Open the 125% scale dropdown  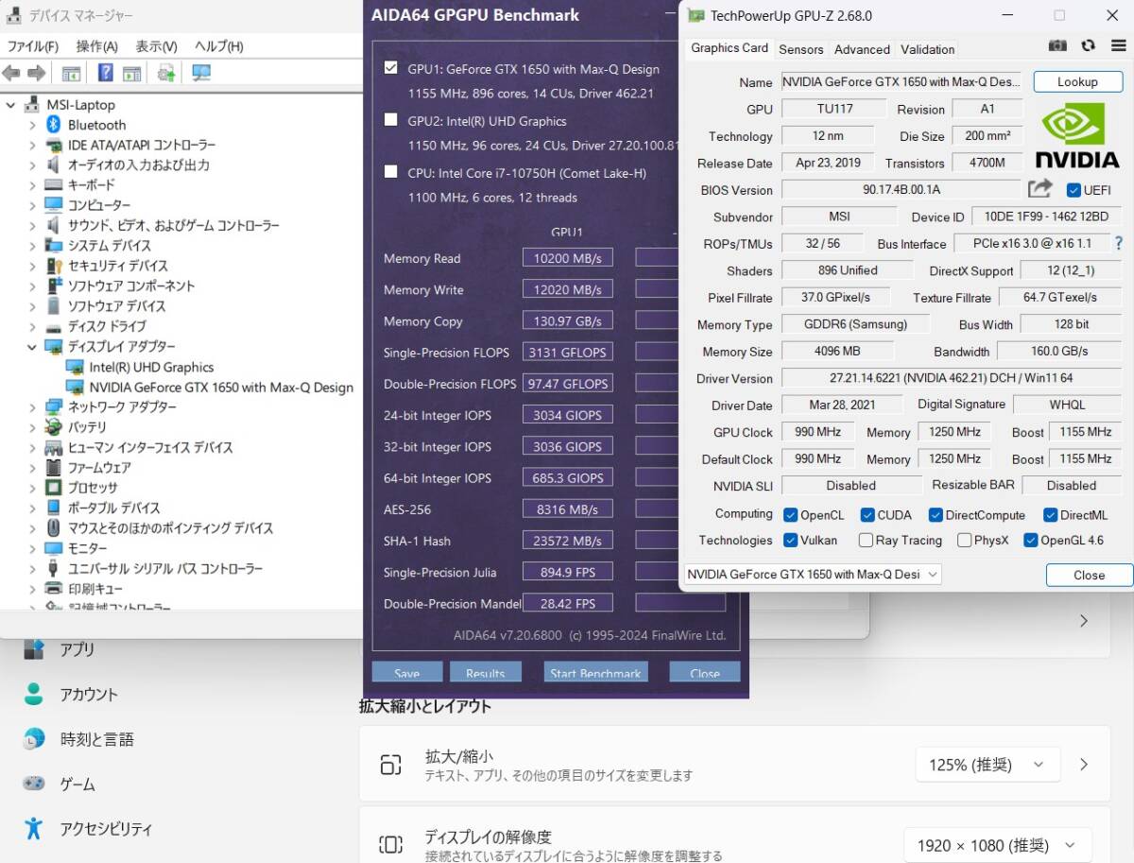987,765
